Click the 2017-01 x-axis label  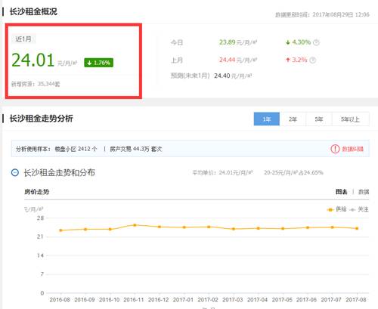coord(183,300)
